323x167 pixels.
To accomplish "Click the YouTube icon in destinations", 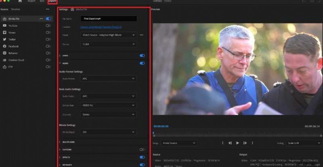I will coord(4,25).
